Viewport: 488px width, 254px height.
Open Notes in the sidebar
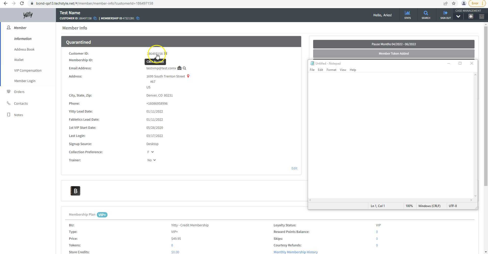19,115
